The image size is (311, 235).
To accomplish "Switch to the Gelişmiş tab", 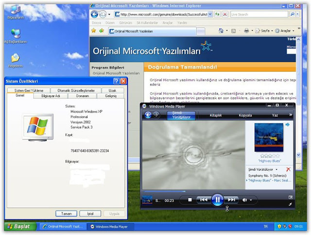I will click(111, 96).
